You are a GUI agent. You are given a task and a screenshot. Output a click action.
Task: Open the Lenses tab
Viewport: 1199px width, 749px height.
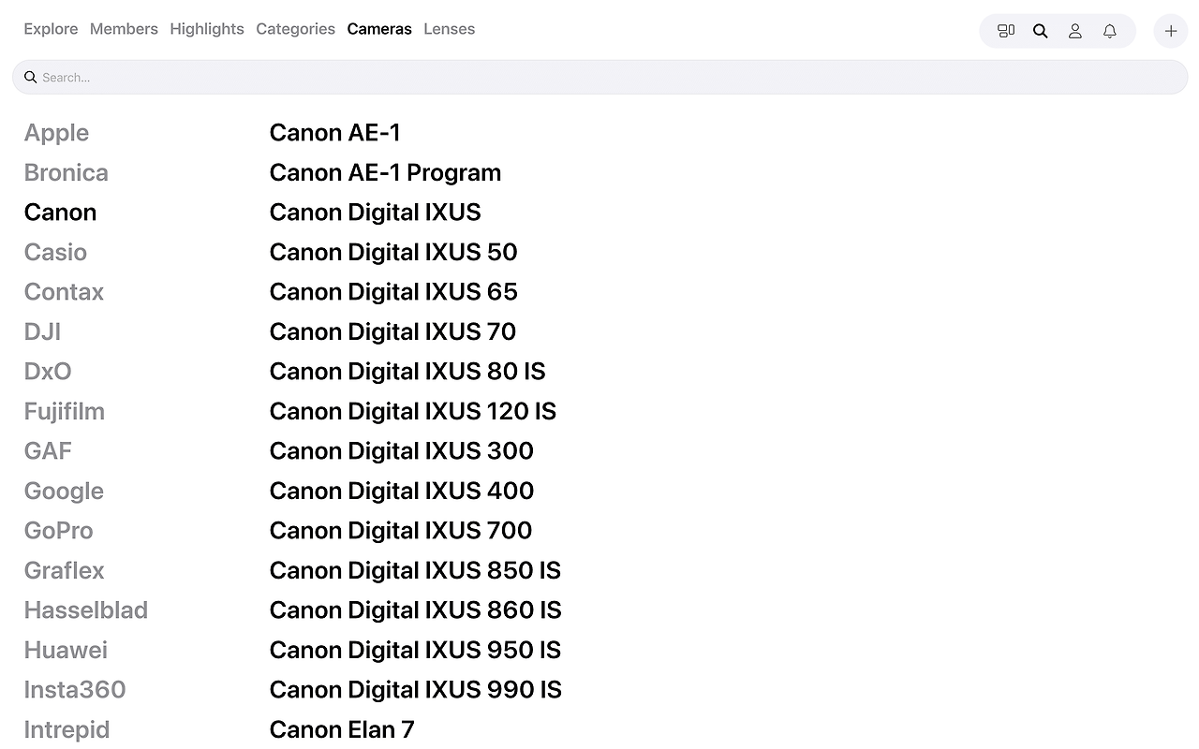click(449, 29)
